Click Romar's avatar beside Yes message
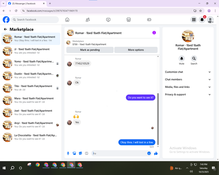The image size is (219, 175). [x=69, y=122]
